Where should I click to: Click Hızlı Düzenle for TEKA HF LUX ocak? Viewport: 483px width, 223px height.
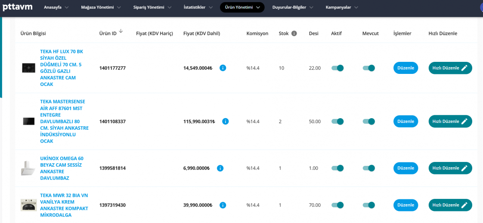coord(450,68)
